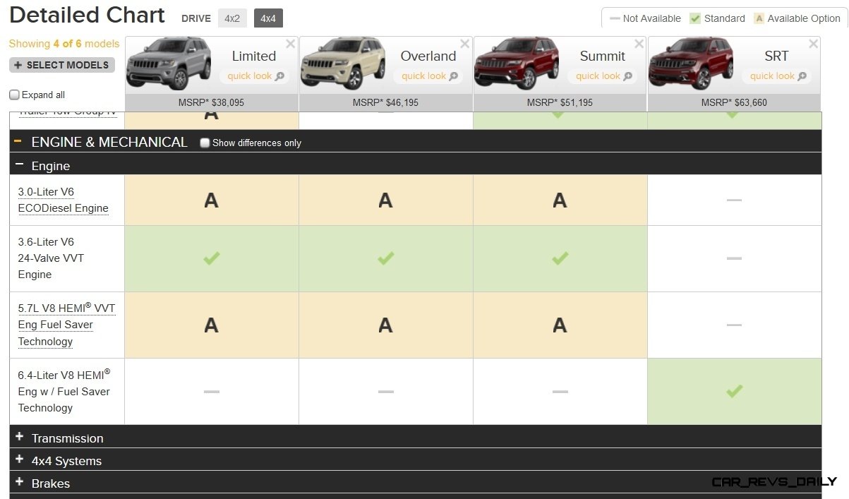Click the 'Not Available' legend label

[x=652, y=18]
